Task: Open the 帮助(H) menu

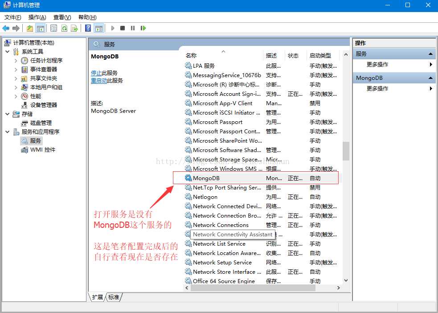Action: [87, 17]
